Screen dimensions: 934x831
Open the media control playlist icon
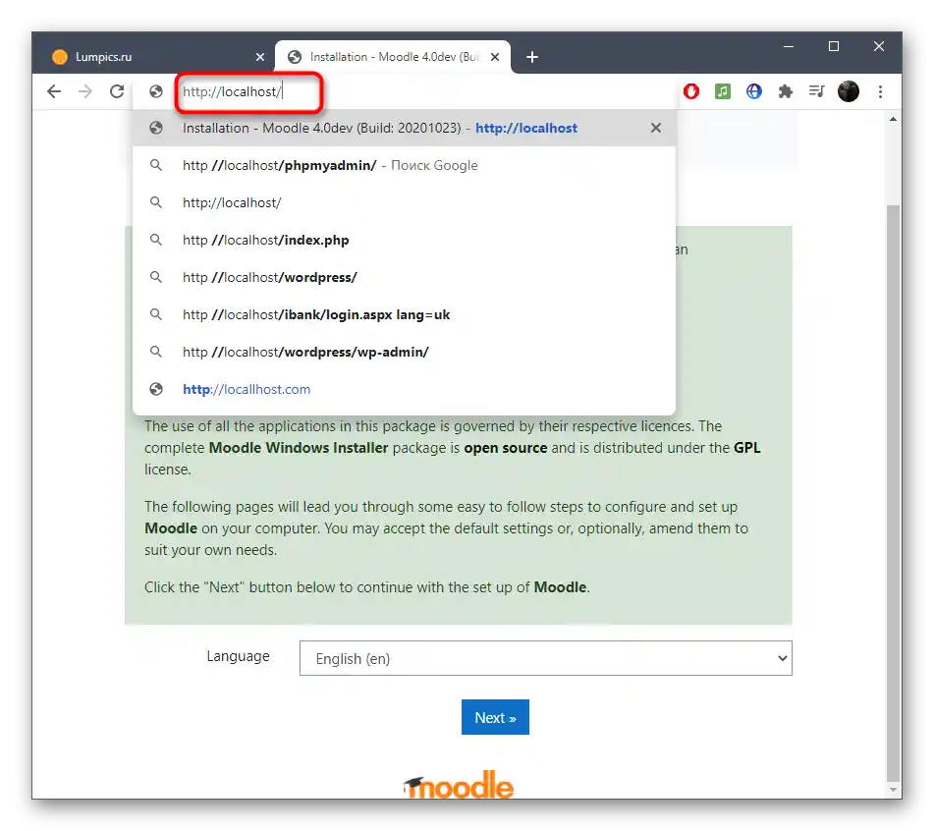point(817,91)
